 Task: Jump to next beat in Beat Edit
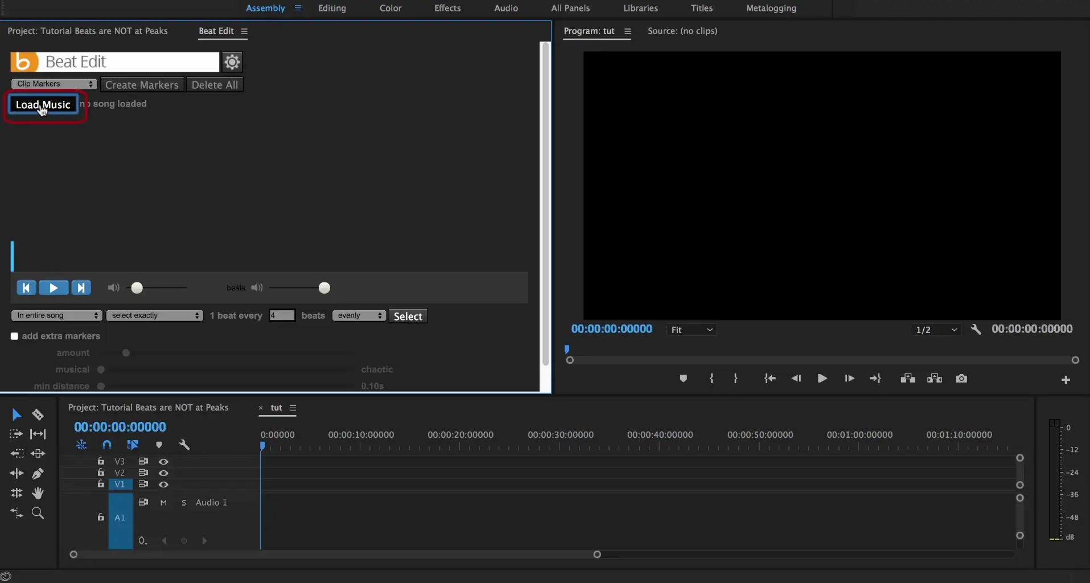[81, 288]
